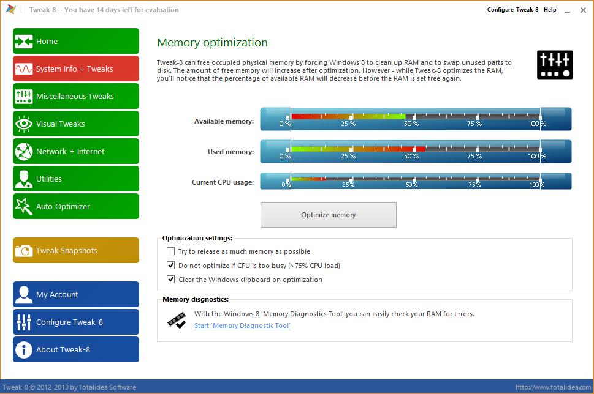Open the Network + Internet section
This screenshot has height=394, width=594.
(76, 152)
